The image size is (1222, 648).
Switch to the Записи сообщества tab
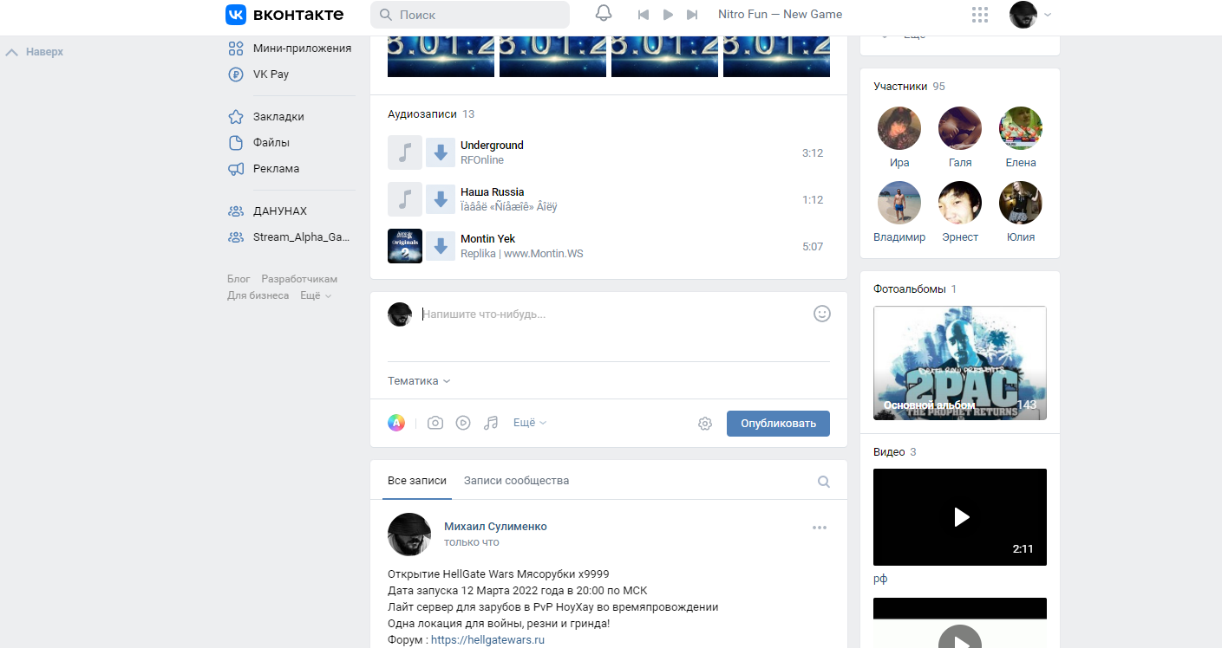[516, 481]
